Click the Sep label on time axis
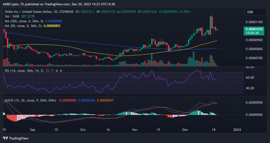 pyautogui.click(x=32, y=130)
